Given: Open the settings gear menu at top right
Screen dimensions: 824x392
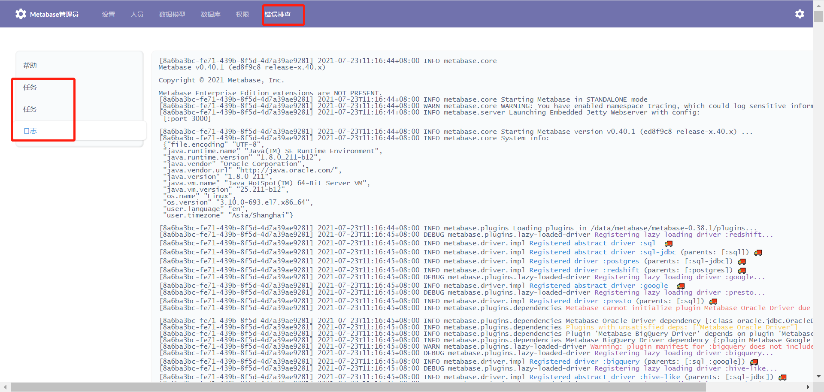Looking at the screenshot, I should (x=800, y=14).
